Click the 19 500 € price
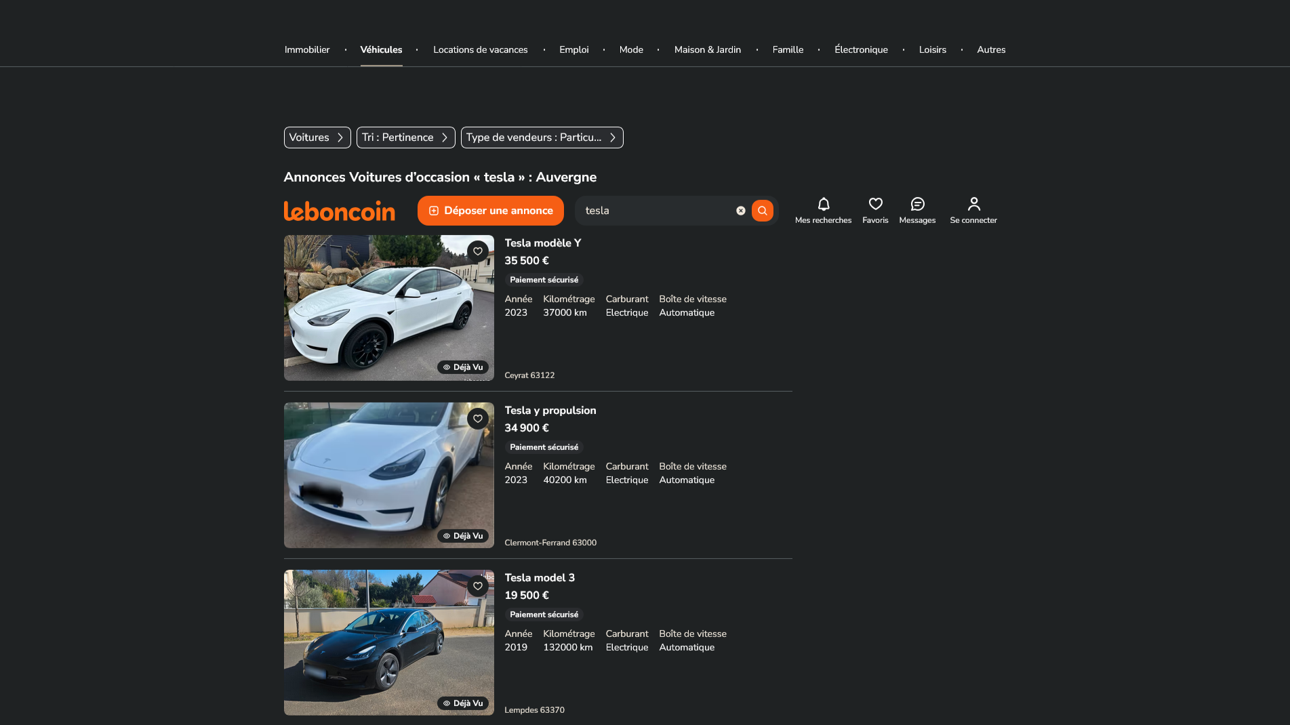Viewport: 1290px width, 725px height. point(527,596)
